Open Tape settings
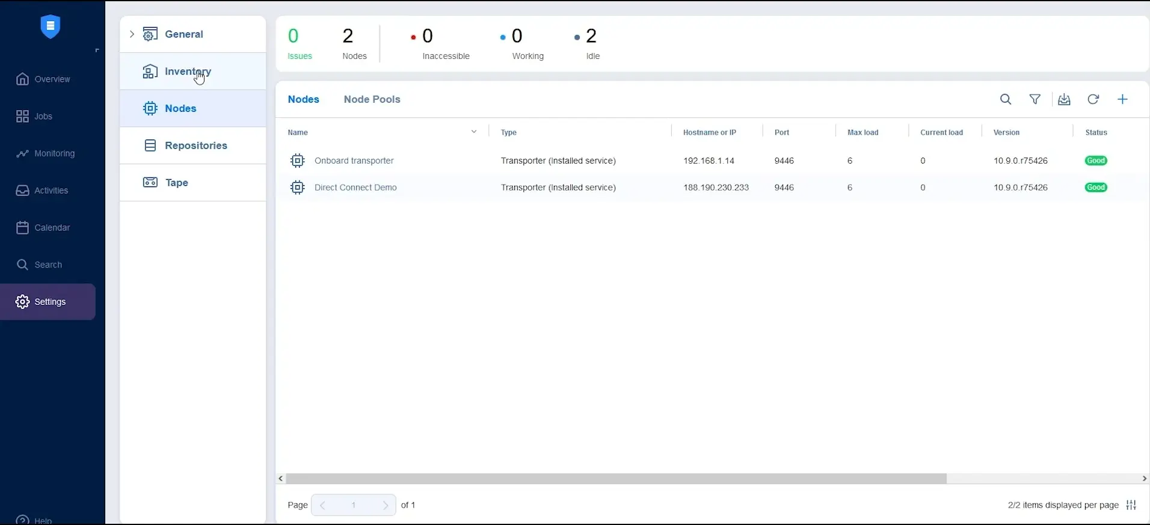 point(192,183)
